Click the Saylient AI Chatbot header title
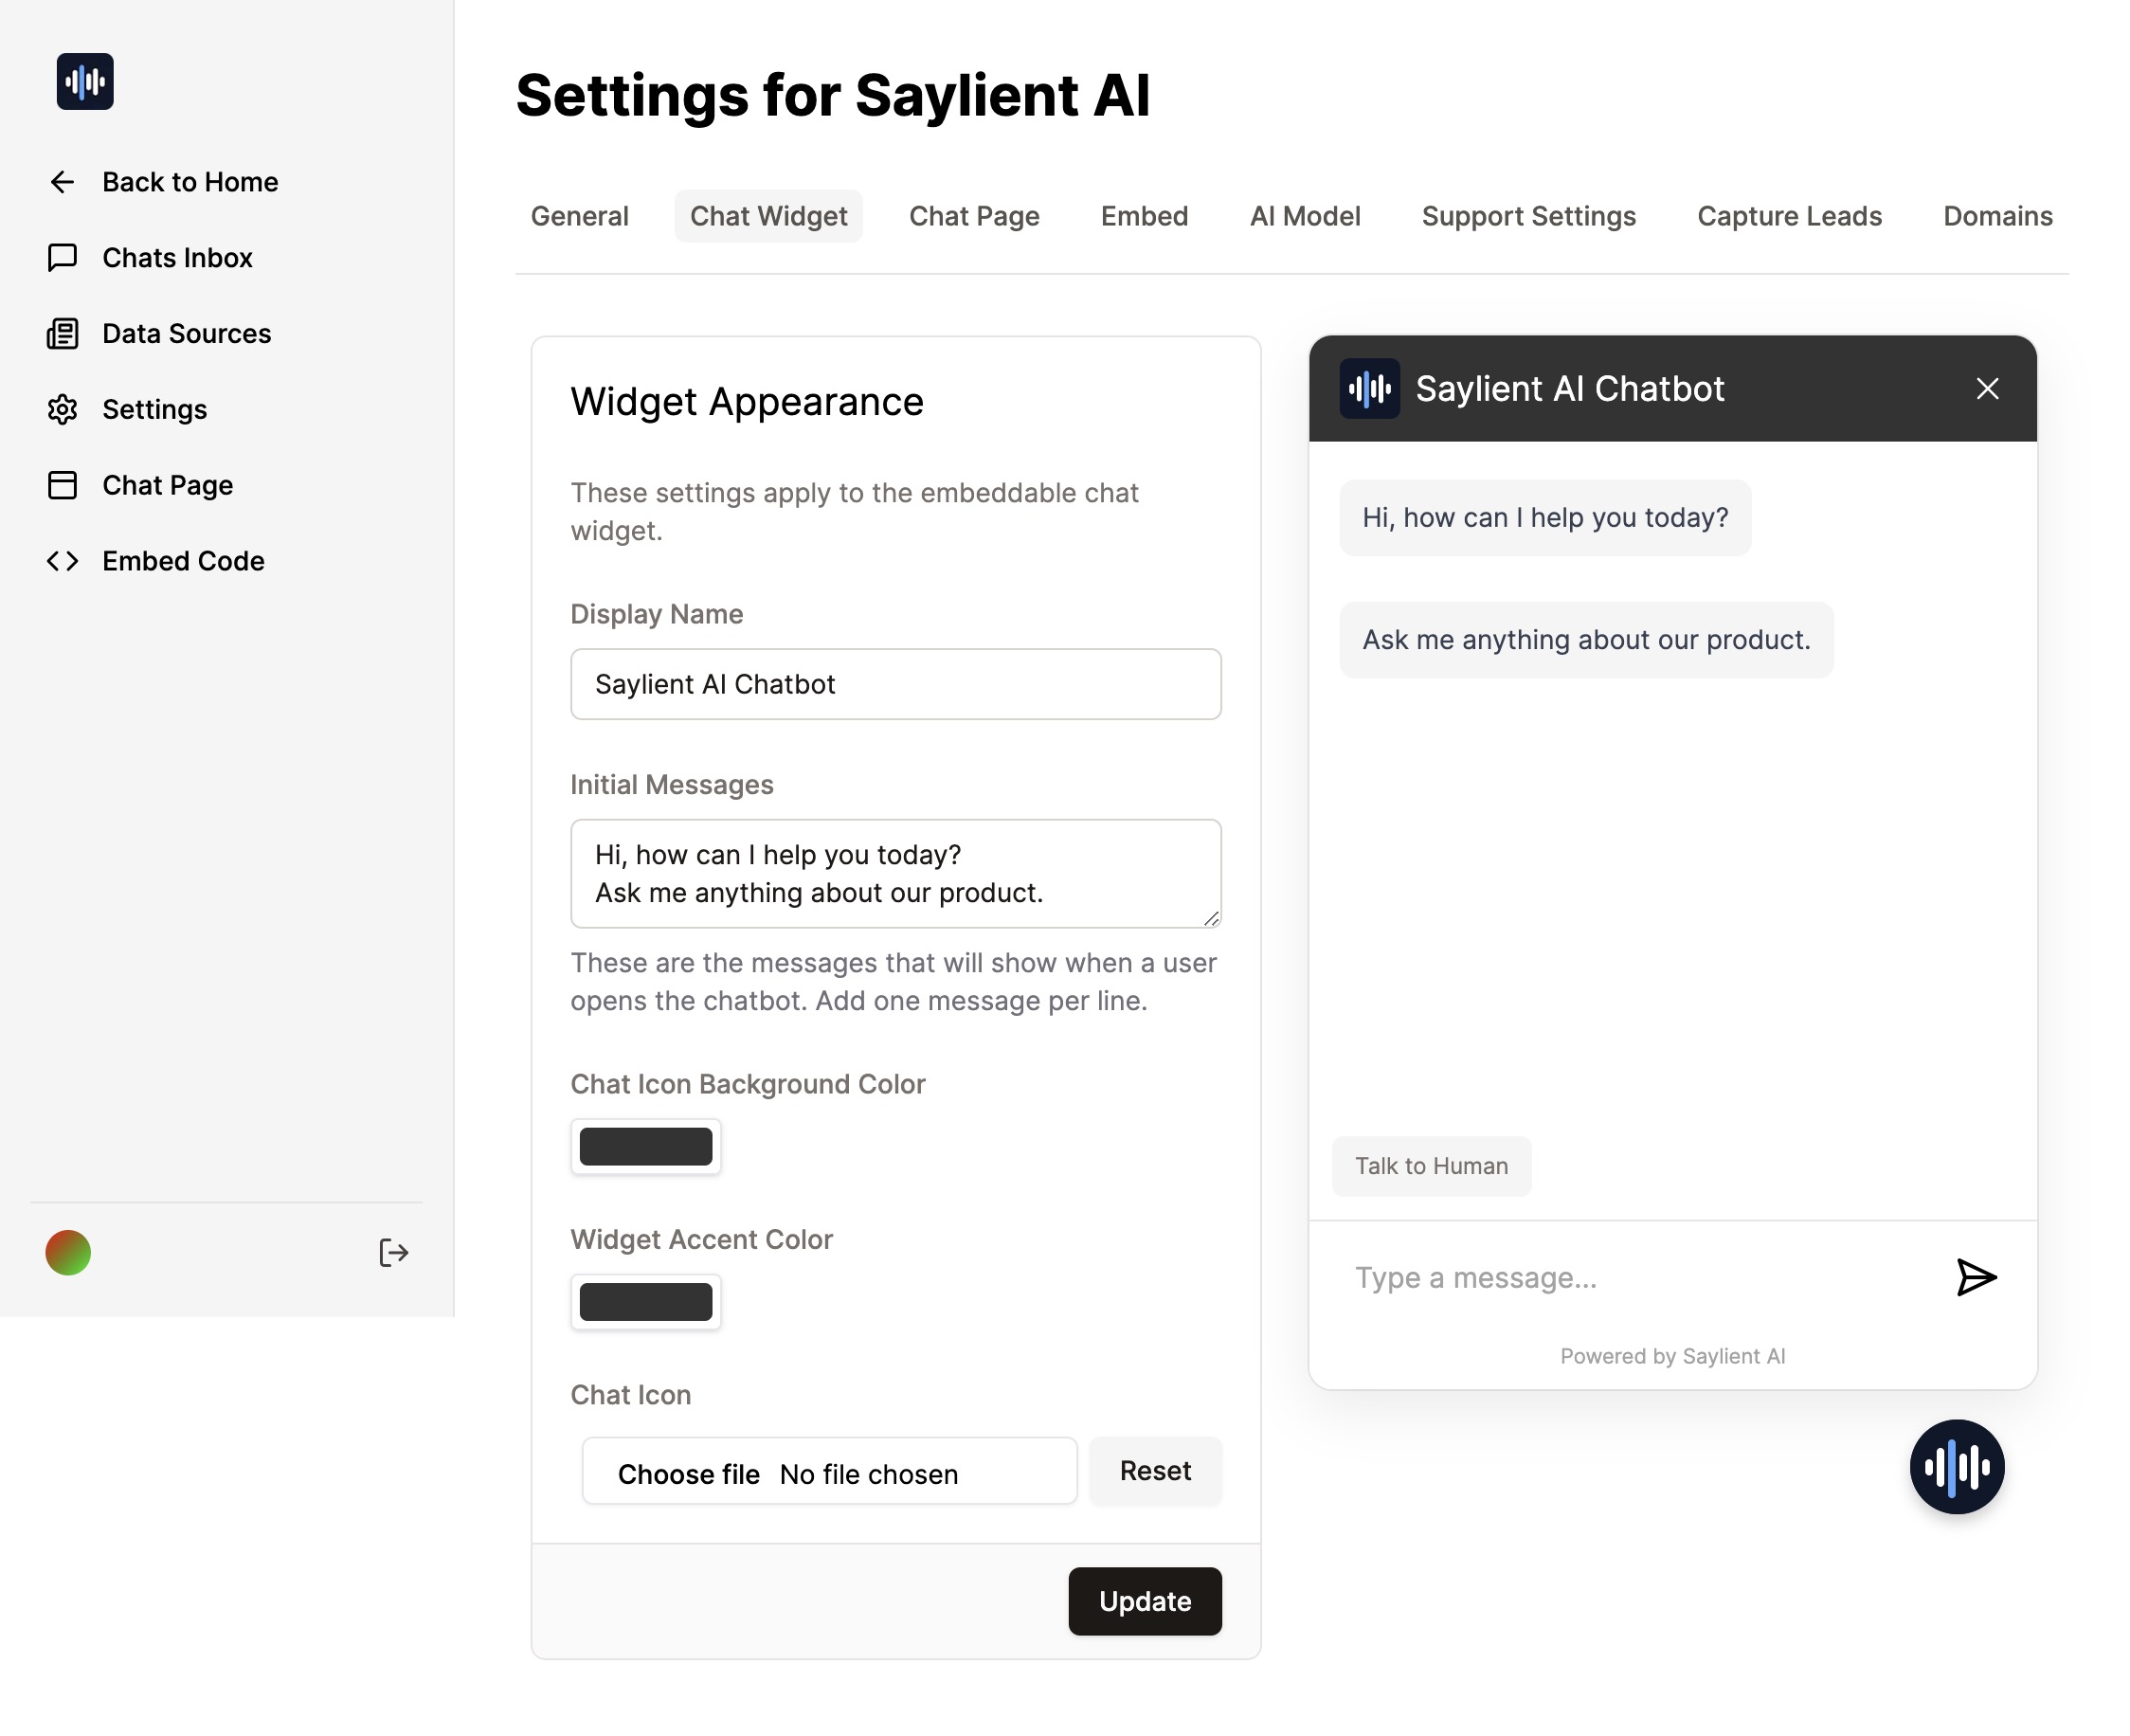This screenshot has width=2130, height=1736. (x=1570, y=389)
